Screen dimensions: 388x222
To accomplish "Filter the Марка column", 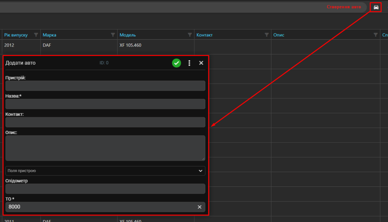I will coord(113,35).
